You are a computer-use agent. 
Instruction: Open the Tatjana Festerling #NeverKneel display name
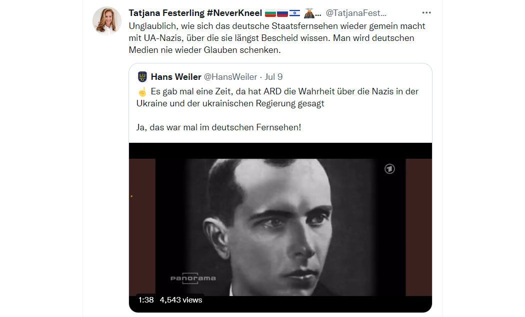click(195, 13)
